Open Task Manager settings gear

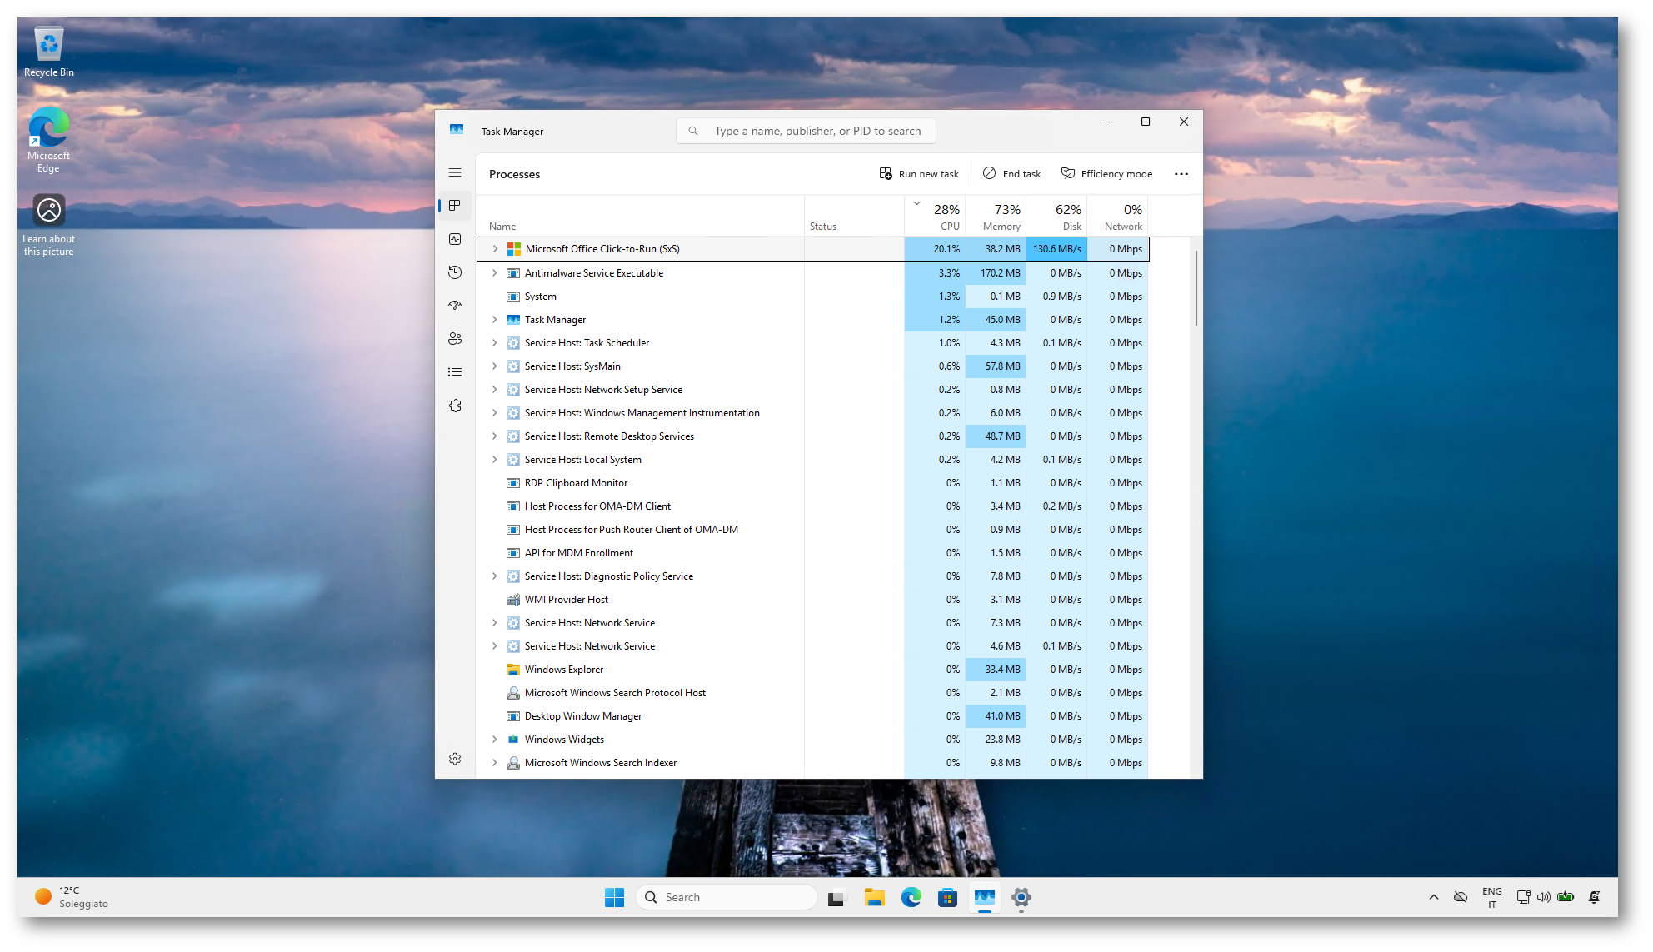[455, 759]
